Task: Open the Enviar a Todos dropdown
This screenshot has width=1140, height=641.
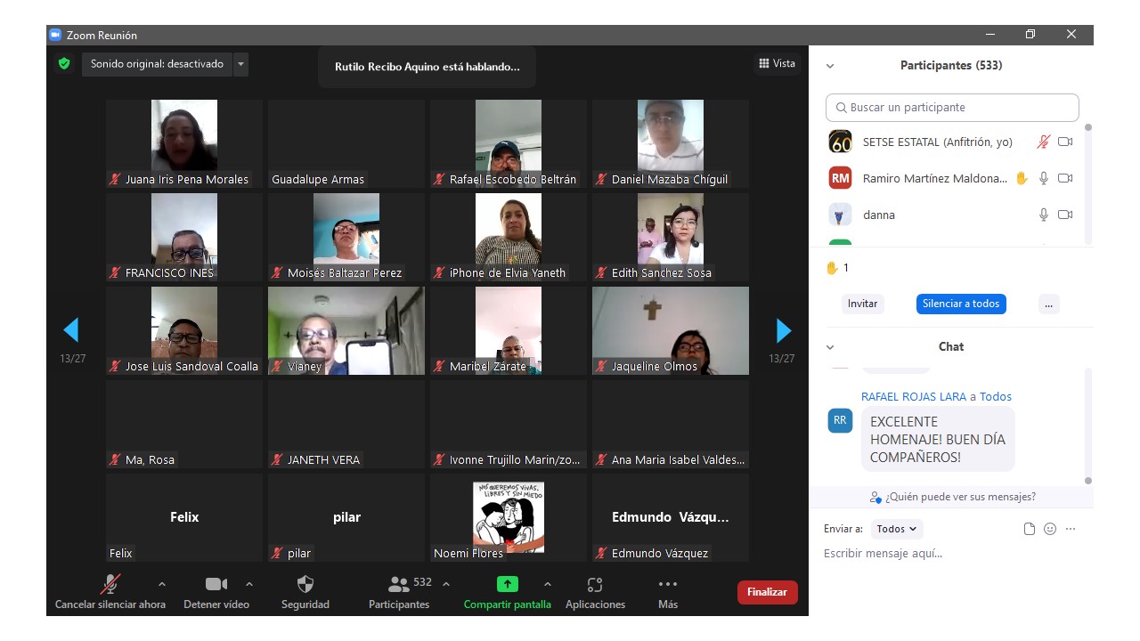Action: [x=896, y=529]
